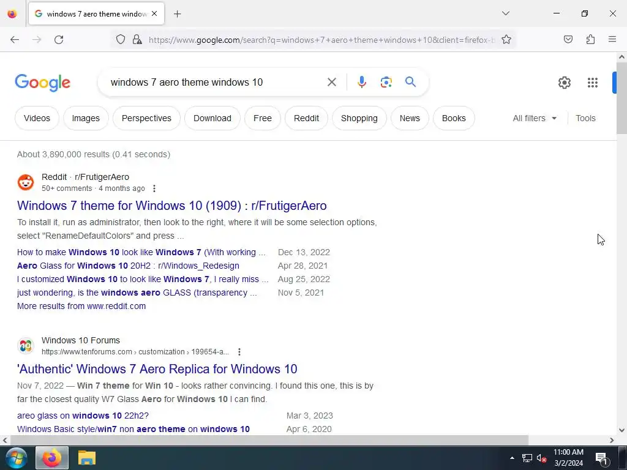Open 'Windows 7 theme for Windows 10 (1909)' result
The image size is (627, 470).
[x=172, y=206]
